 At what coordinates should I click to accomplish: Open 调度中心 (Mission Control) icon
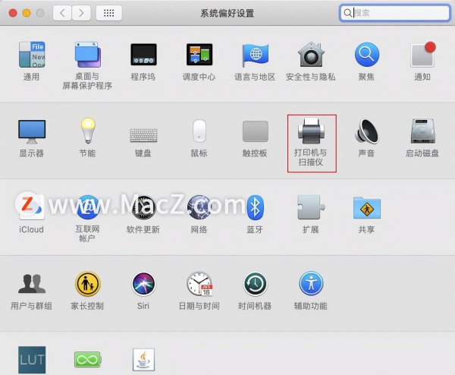[x=199, y=55]
